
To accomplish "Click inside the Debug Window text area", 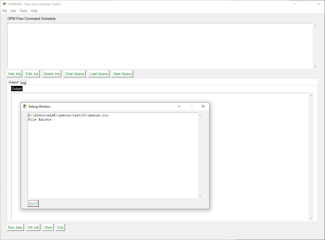I will point(113,155).
